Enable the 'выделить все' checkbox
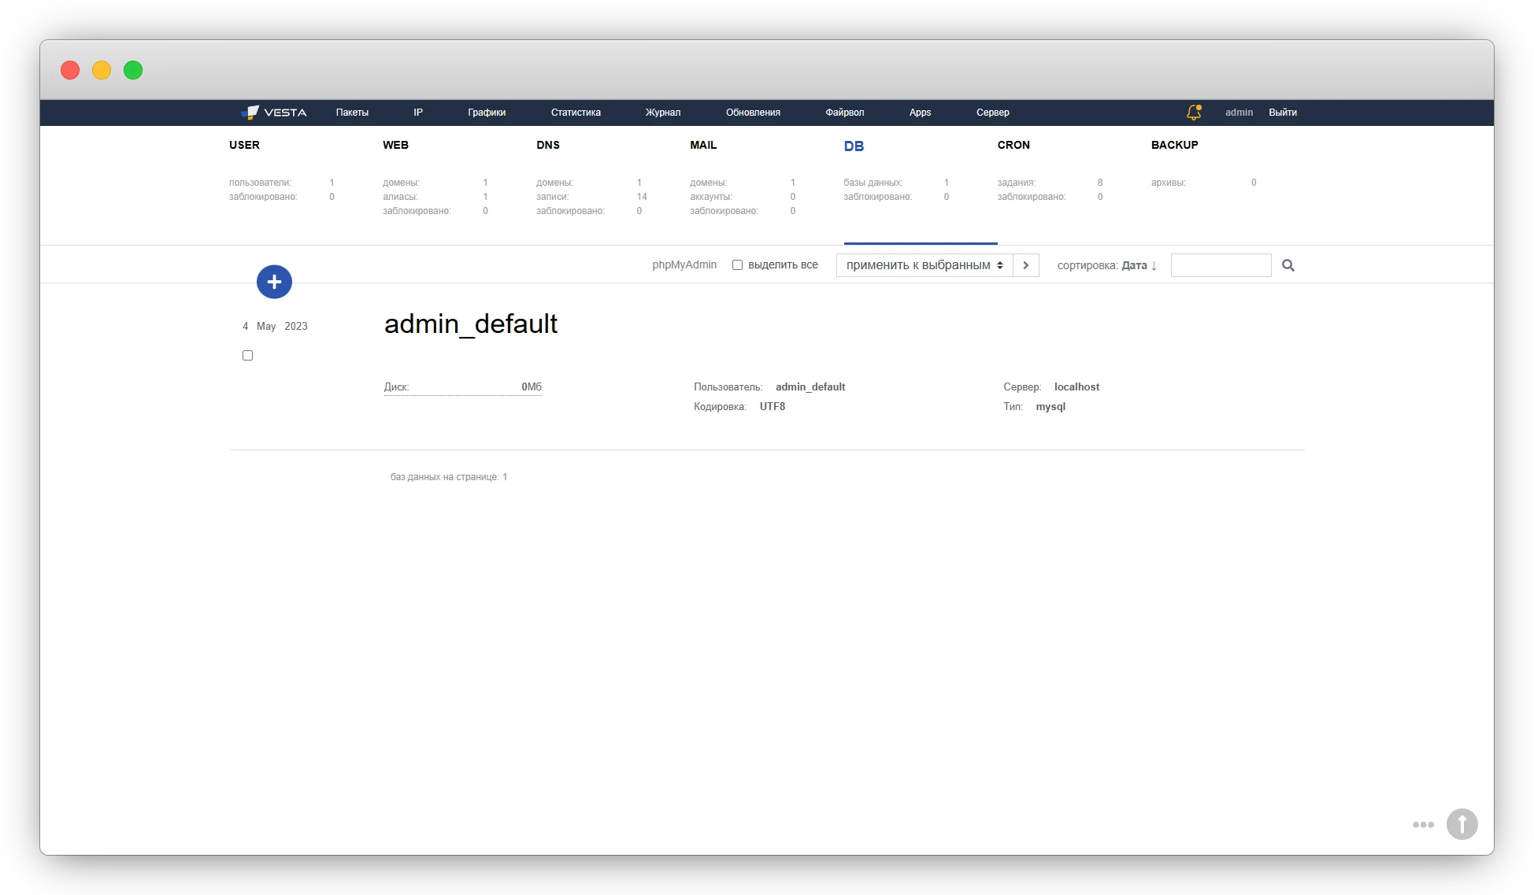The height and width of the screenshot is (895, 1534). [737, 265]
